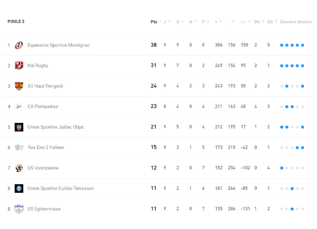Click last match dot for Nsl Rugby
317x229 pixels.
tap(303, 66)
